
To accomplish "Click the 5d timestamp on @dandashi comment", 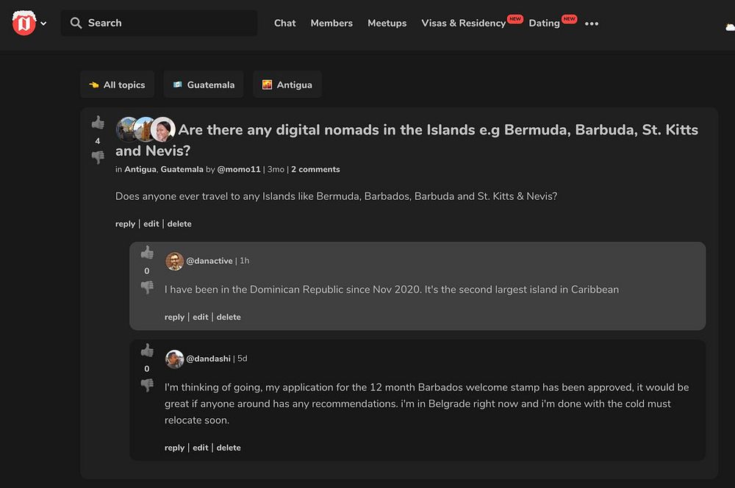I will point(243,359).
